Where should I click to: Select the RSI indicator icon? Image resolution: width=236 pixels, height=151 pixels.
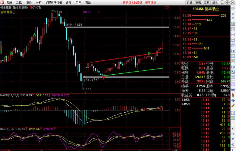point(233,89)
